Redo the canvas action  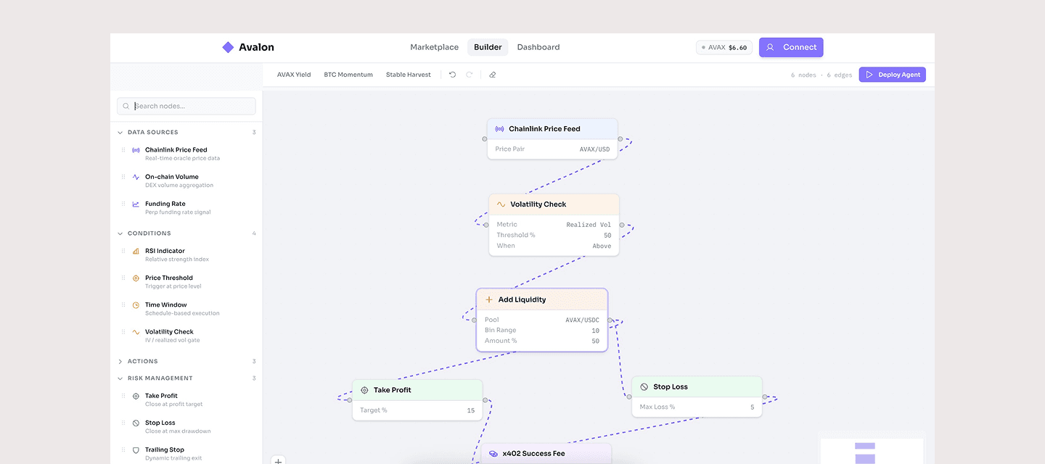point(470,75)
